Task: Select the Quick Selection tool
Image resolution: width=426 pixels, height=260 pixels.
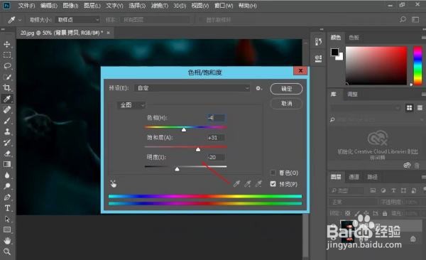Action: click(7, 77)
